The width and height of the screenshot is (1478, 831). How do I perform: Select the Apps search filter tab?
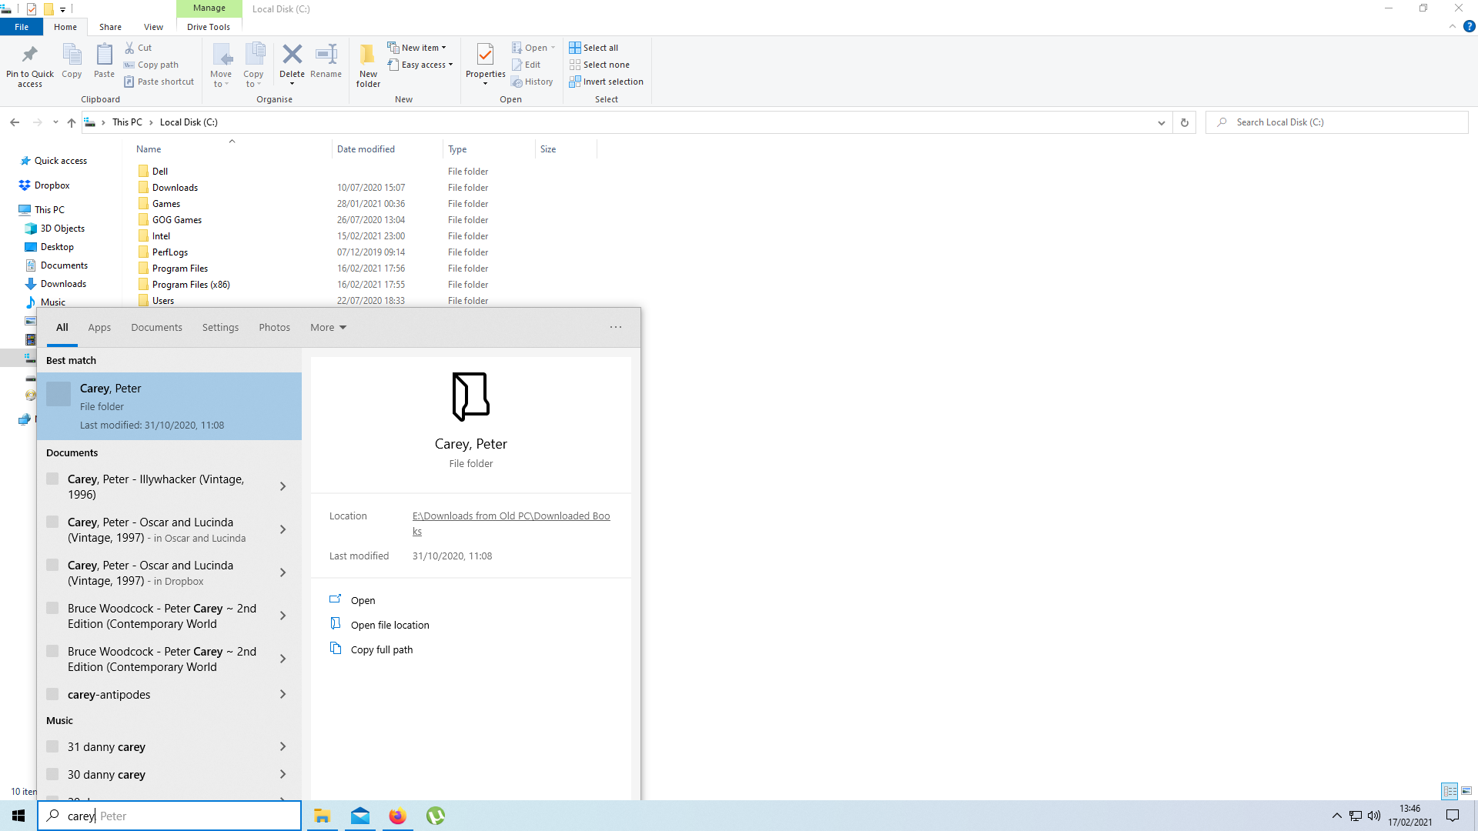(99, 327)
